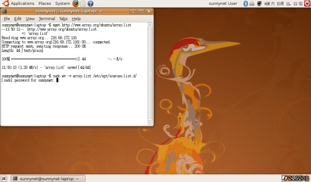Open the terminal Help menu
The height and width of the screenshot is (182, 311).
[76, 18]
